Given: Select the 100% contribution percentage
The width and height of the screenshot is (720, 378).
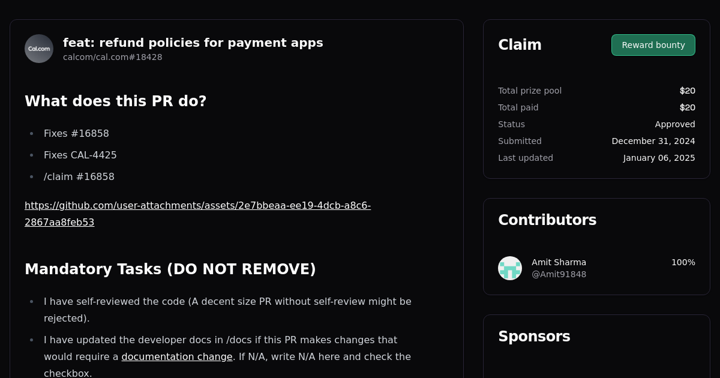Looking at the screenshot, I should coord(683,262).
